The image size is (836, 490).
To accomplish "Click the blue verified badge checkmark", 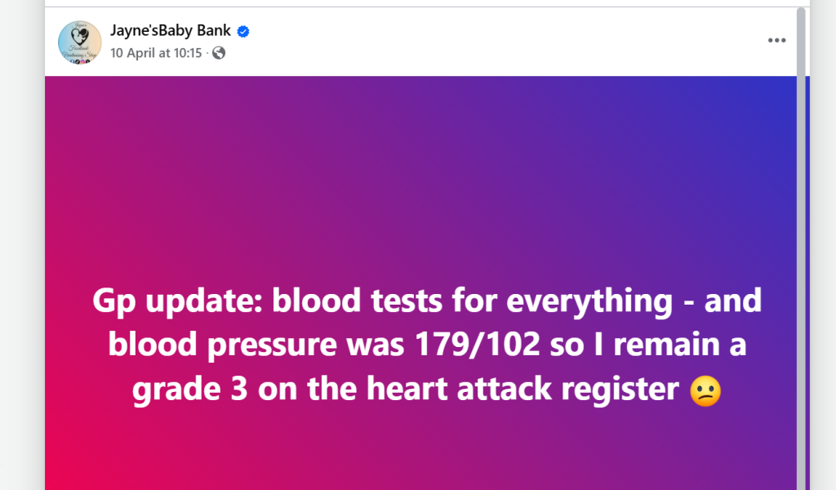I will click(x=243, y=32).
